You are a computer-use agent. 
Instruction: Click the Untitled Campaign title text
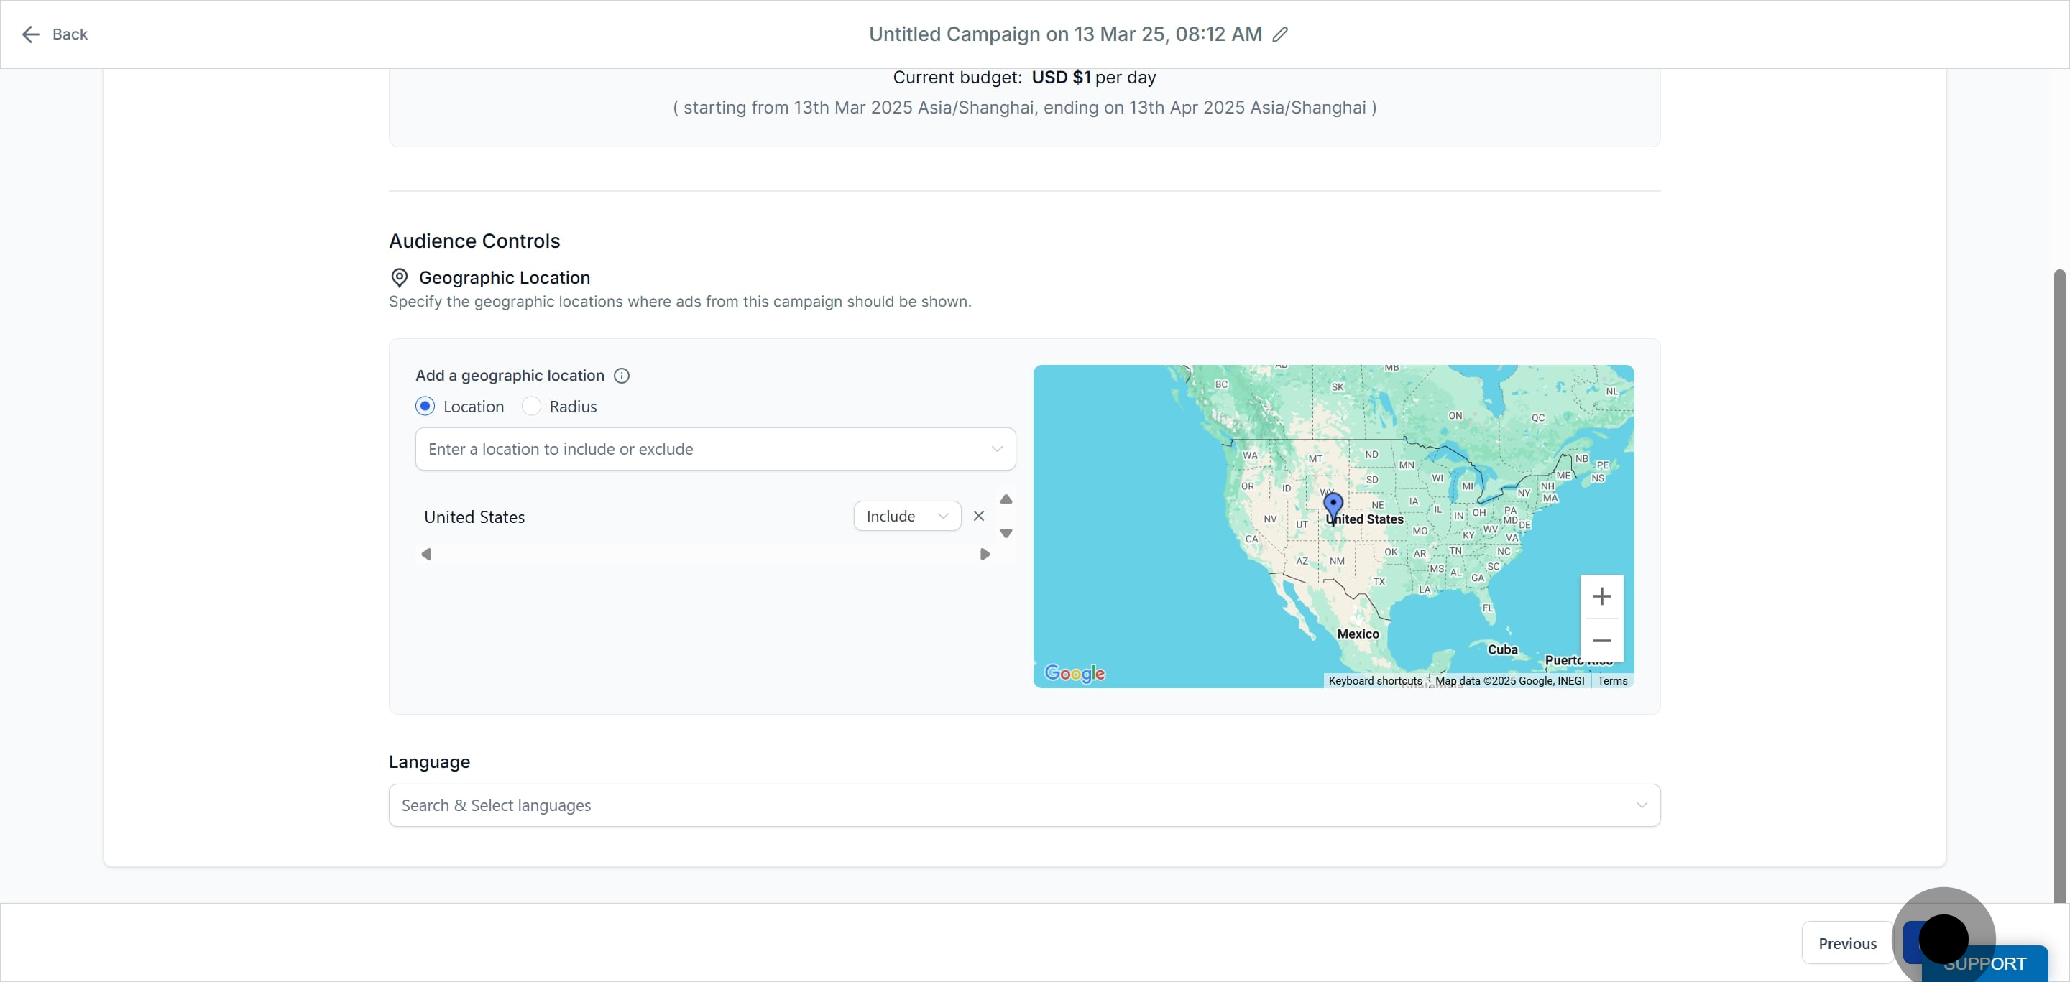1065,34
